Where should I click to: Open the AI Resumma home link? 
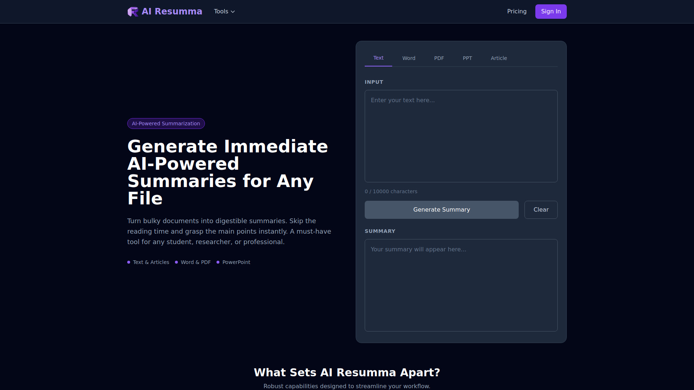click(x=165, y=12)
